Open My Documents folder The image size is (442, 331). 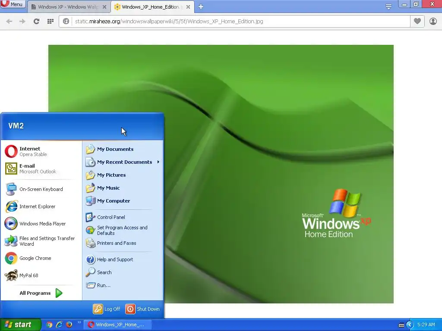click(x=123, y=149)
